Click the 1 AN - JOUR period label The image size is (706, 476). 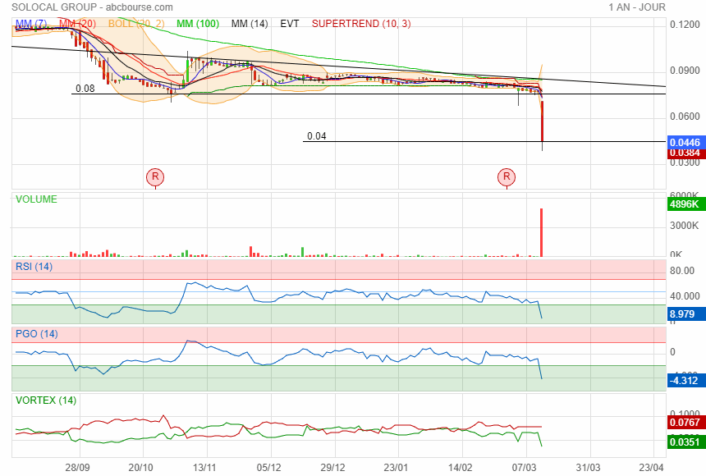(x=637, y=7)
